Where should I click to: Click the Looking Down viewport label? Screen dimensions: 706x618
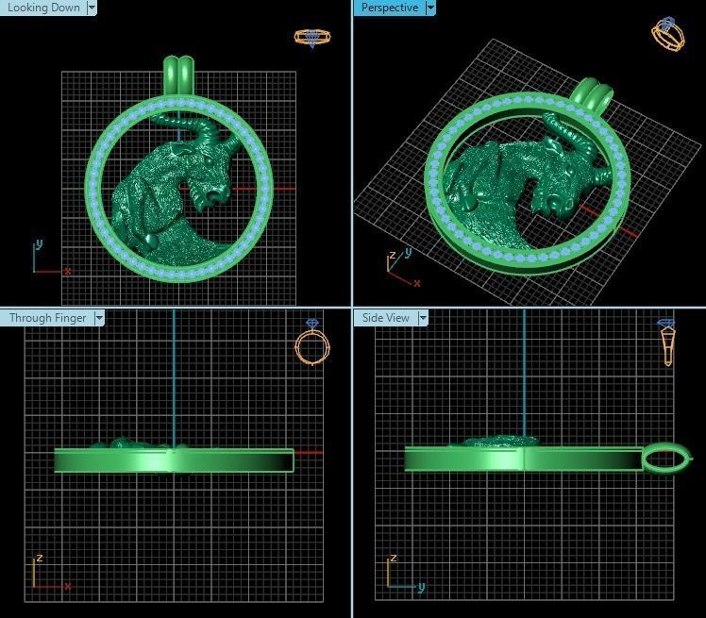click(43, 8)
